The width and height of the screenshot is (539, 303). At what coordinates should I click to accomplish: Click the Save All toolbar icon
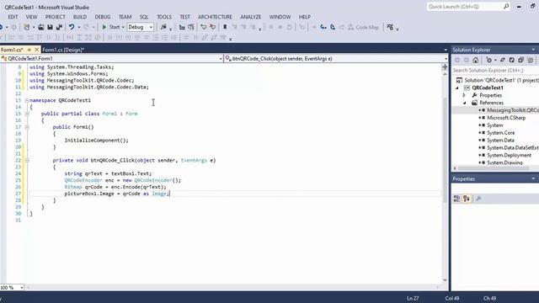click(x=59, y=27)
